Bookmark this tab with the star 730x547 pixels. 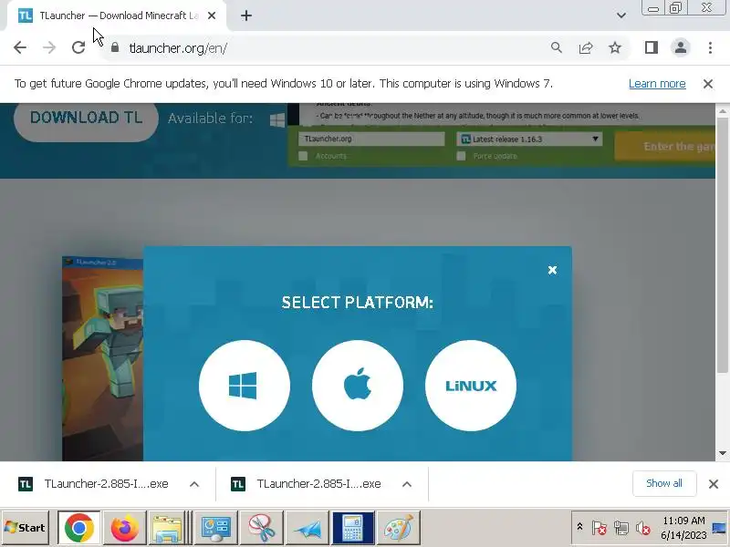pos(615,47)
